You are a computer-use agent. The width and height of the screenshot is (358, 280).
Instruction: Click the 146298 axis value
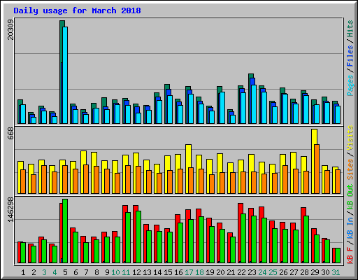[10, 210]
